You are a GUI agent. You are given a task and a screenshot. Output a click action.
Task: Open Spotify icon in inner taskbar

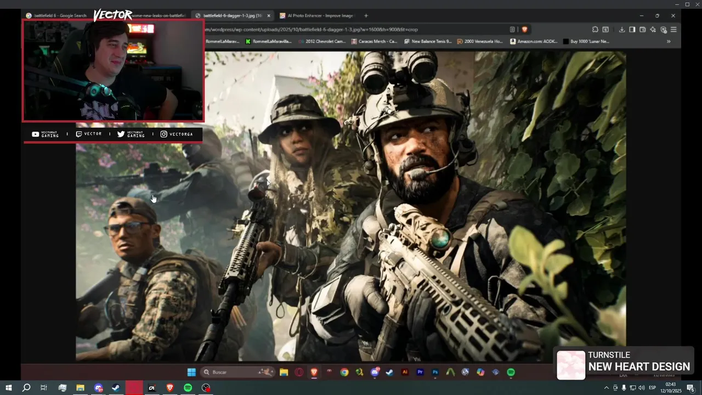click(511, 372)
